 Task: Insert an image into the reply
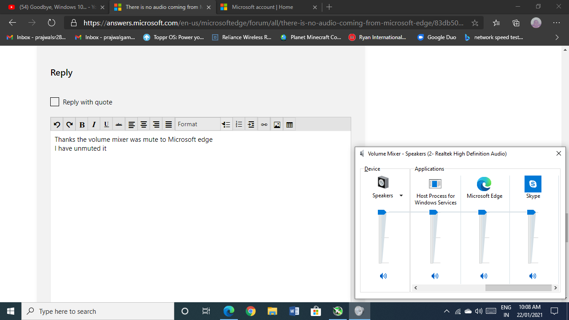(x=277, y=124)
